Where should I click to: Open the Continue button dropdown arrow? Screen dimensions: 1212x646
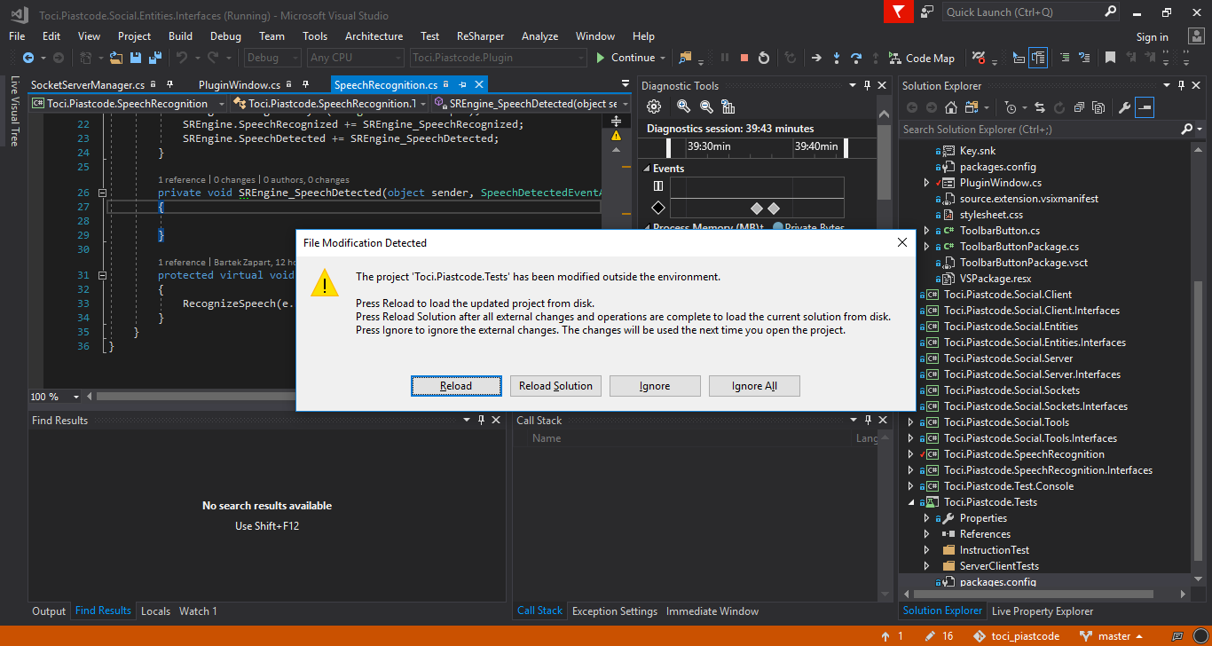click(663, 58)
